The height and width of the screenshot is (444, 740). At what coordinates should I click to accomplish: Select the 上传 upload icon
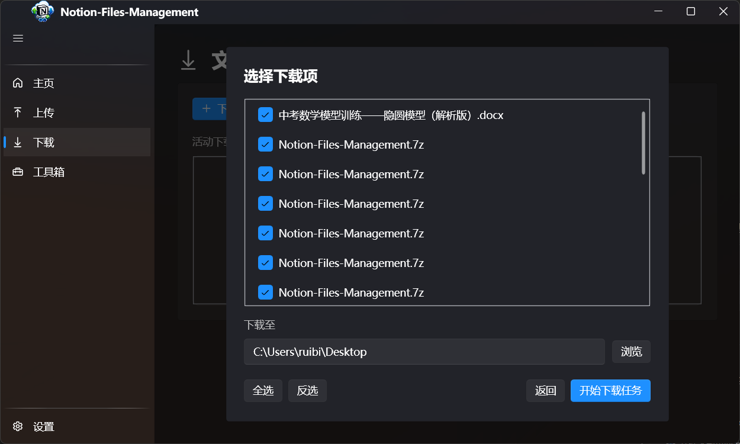pos(18,112)
